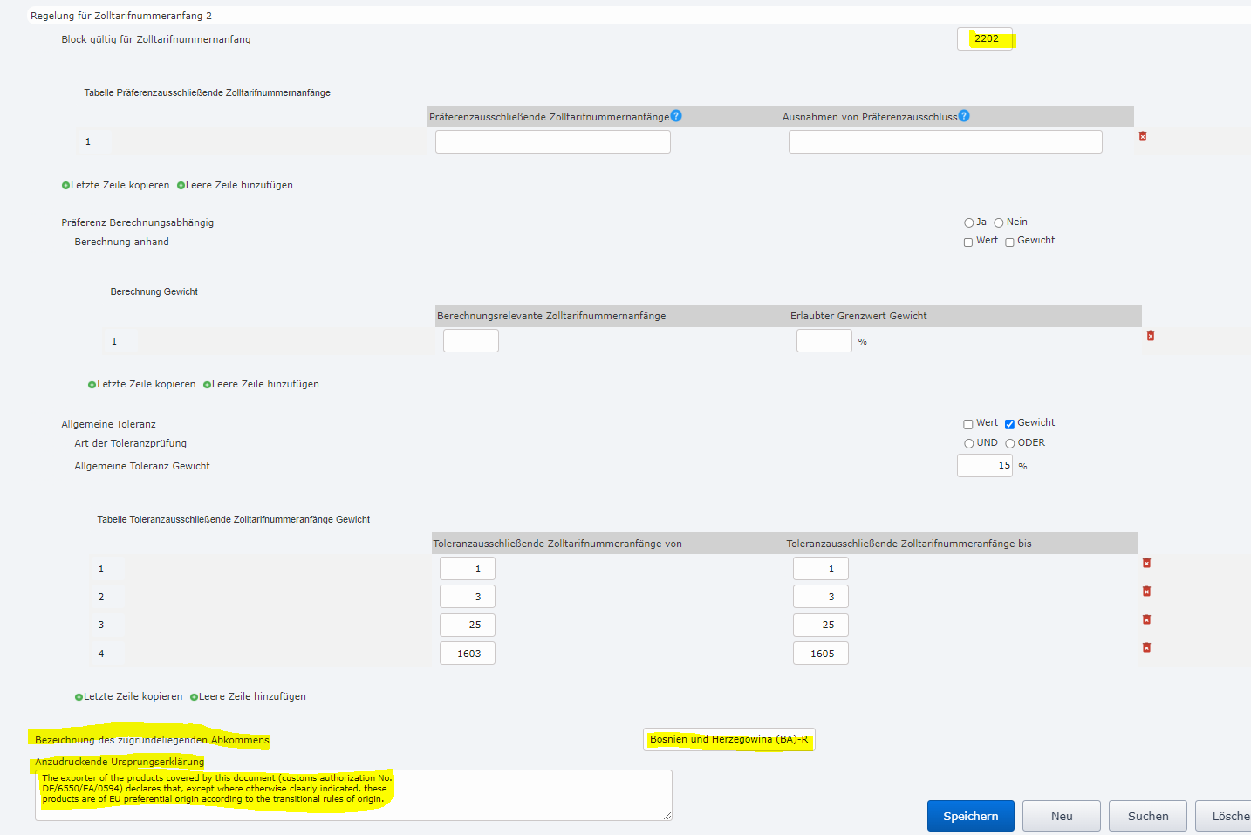Select ODER for Art der Toleranzprüfung
Screen dimensions: 1251x835
(x=1008, y=442)
